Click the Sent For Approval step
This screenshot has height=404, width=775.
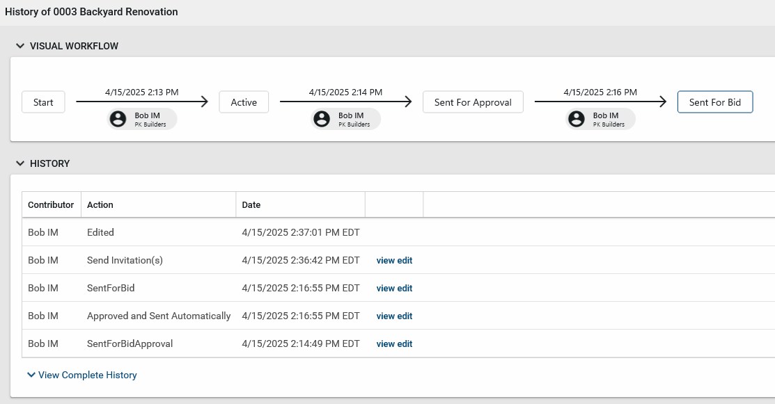click(x=473, y=102)
